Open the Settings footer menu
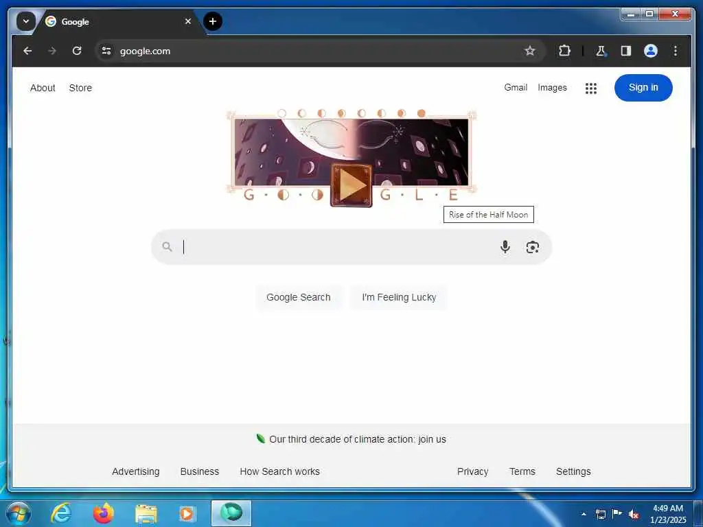Screen dimensions: 703x527 [x=573, y=471]
